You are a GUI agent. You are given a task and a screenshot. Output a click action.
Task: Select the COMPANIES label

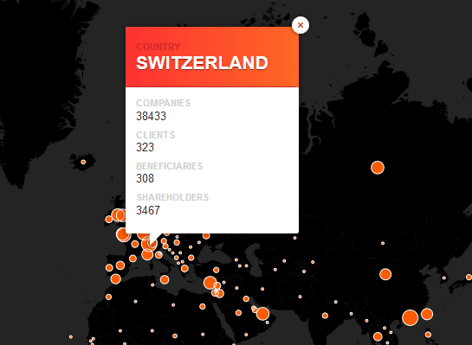(164, 103)
